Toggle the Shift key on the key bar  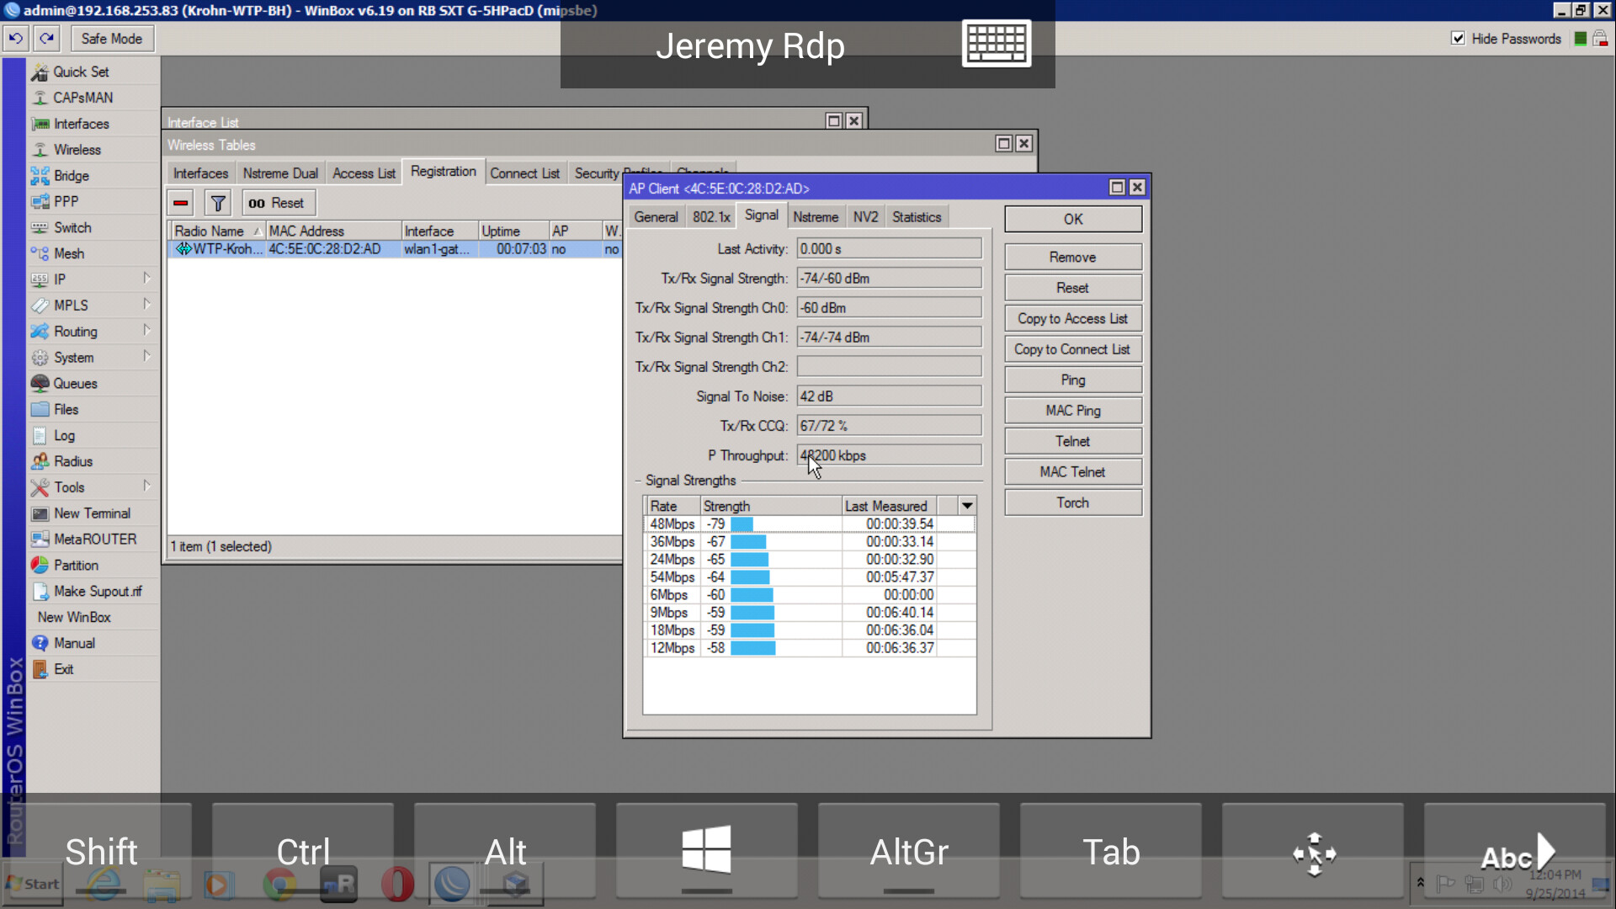click(x=101, y=851)
